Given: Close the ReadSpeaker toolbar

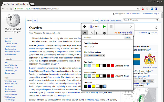Looking at the screenshot, I should click(x=131, y=27).
